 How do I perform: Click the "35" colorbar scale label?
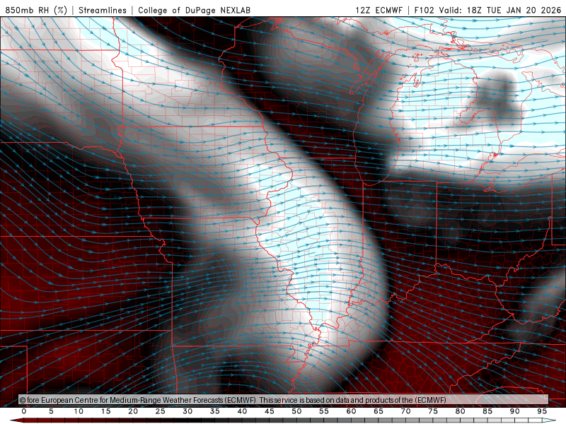point(215,411)
